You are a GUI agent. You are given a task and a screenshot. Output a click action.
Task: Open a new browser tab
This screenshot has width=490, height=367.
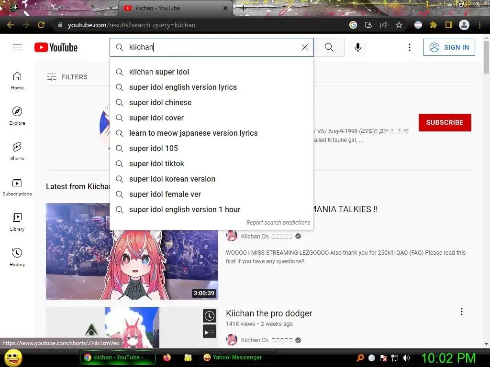point(244,9)
